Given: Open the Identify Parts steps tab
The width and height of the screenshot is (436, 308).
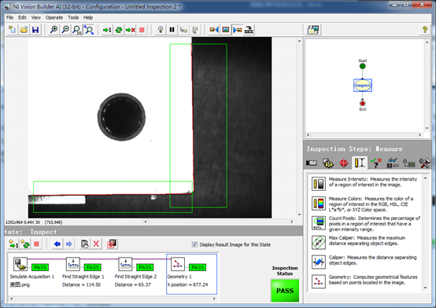Looking at the screenshot, I should (393, 163).
